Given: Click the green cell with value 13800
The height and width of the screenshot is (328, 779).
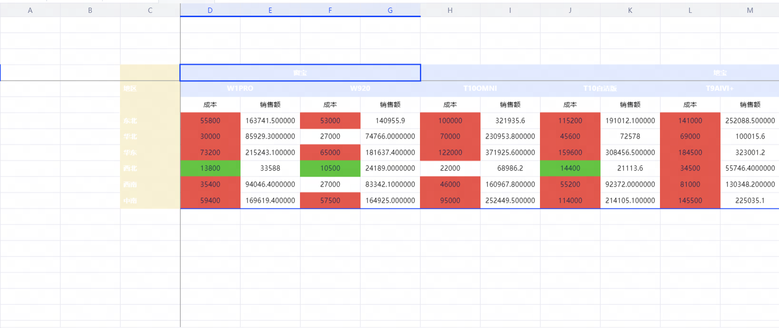Looking at the screenshot, I should click(x=210, y=168).
